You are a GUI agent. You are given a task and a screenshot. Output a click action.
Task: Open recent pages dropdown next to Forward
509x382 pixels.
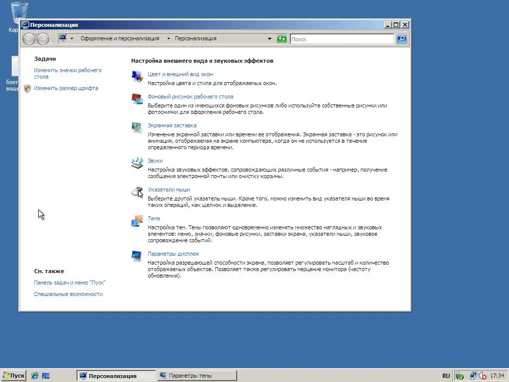click(x=53, y=40)
